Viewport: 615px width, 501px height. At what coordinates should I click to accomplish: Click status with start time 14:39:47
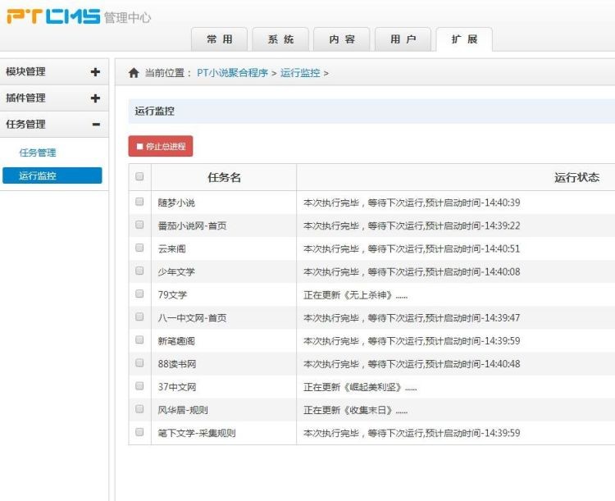(412, 318)
